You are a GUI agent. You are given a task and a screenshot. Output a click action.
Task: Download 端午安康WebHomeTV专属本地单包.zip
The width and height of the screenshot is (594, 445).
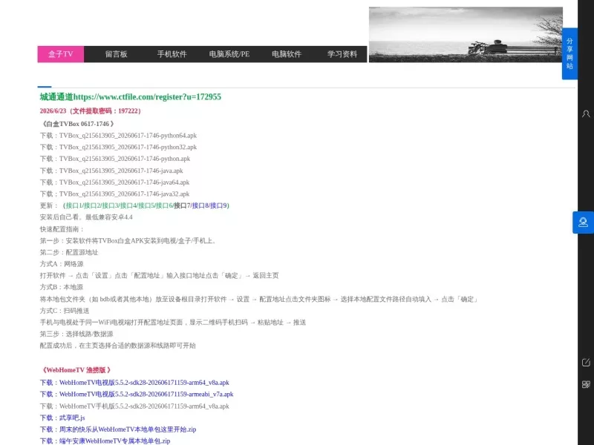[x=115, y=441]
